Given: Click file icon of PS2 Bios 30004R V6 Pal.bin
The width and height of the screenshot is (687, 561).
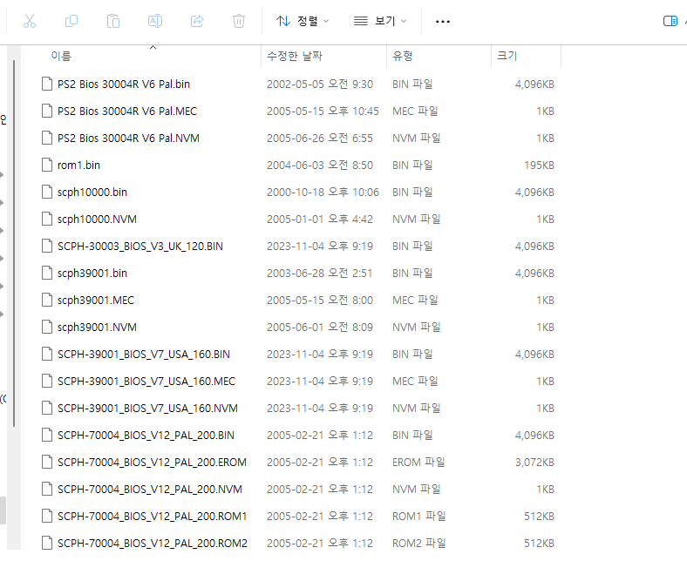Looking at the screenshot, I should click(x=47, y=84).
